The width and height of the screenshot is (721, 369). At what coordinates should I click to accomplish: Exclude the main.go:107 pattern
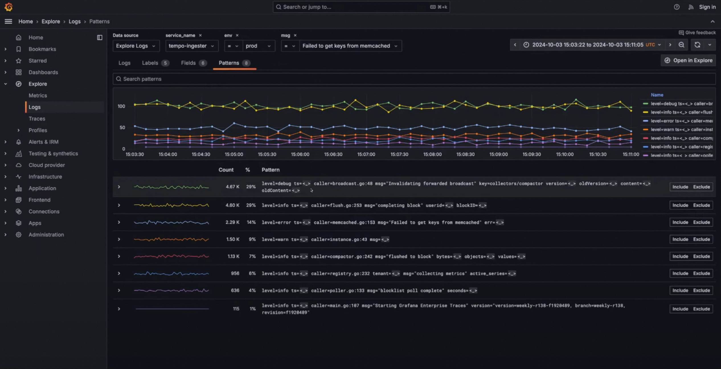[x=701, y=309]
